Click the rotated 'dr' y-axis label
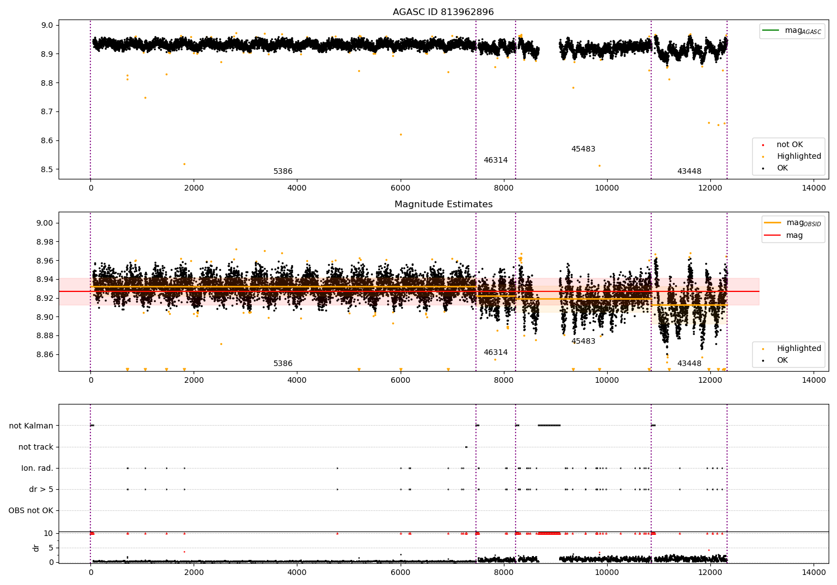 tap(36, 548)
